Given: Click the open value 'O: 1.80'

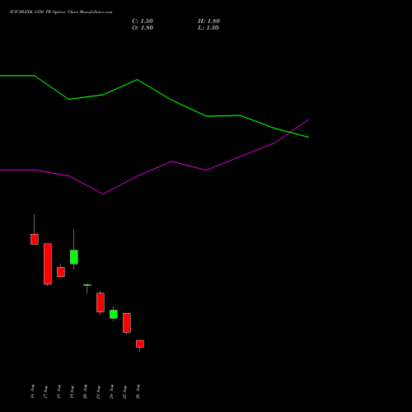Looking at the screenshot, I should coord(143,28).
